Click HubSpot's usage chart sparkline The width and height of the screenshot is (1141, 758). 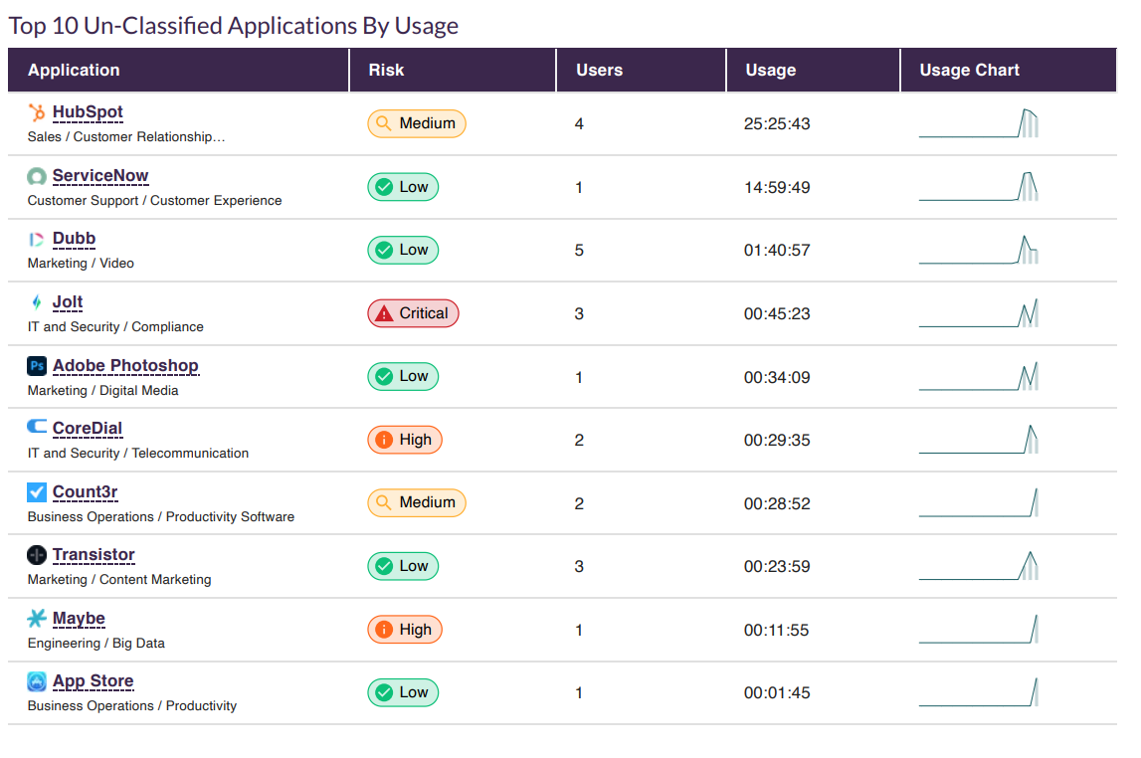(x=979, y=123)
